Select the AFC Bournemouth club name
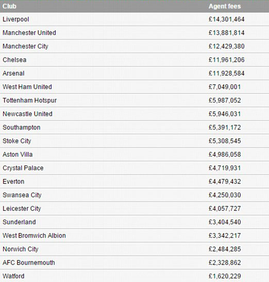This screenshot has width=269, height=282. pos(29,262)
